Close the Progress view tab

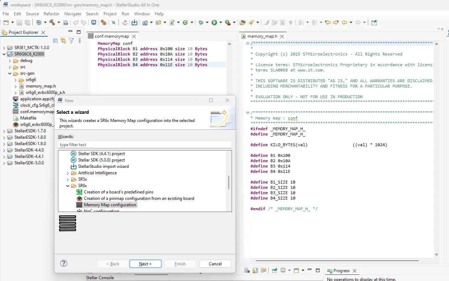pyautogui.click(x=354, y=271)
